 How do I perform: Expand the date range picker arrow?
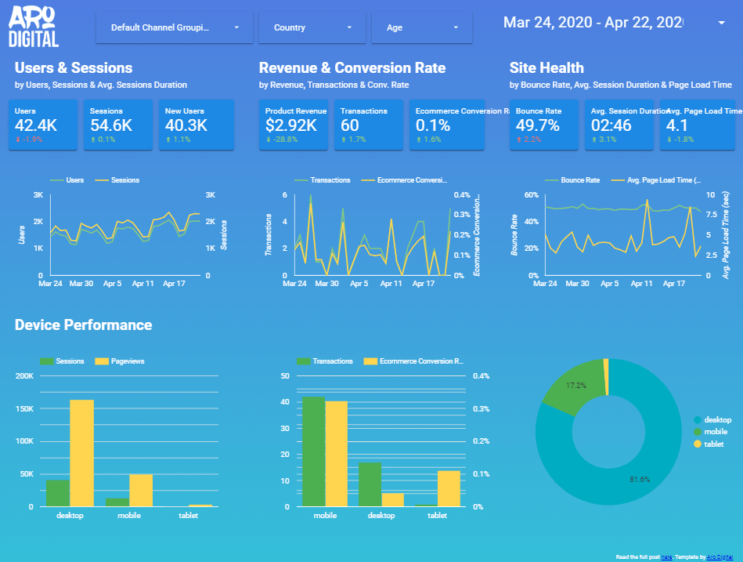pos(721,23)
